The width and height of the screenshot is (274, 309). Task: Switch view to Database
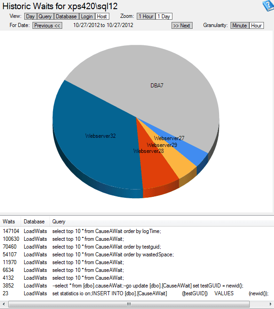click(x=66, y=16)
